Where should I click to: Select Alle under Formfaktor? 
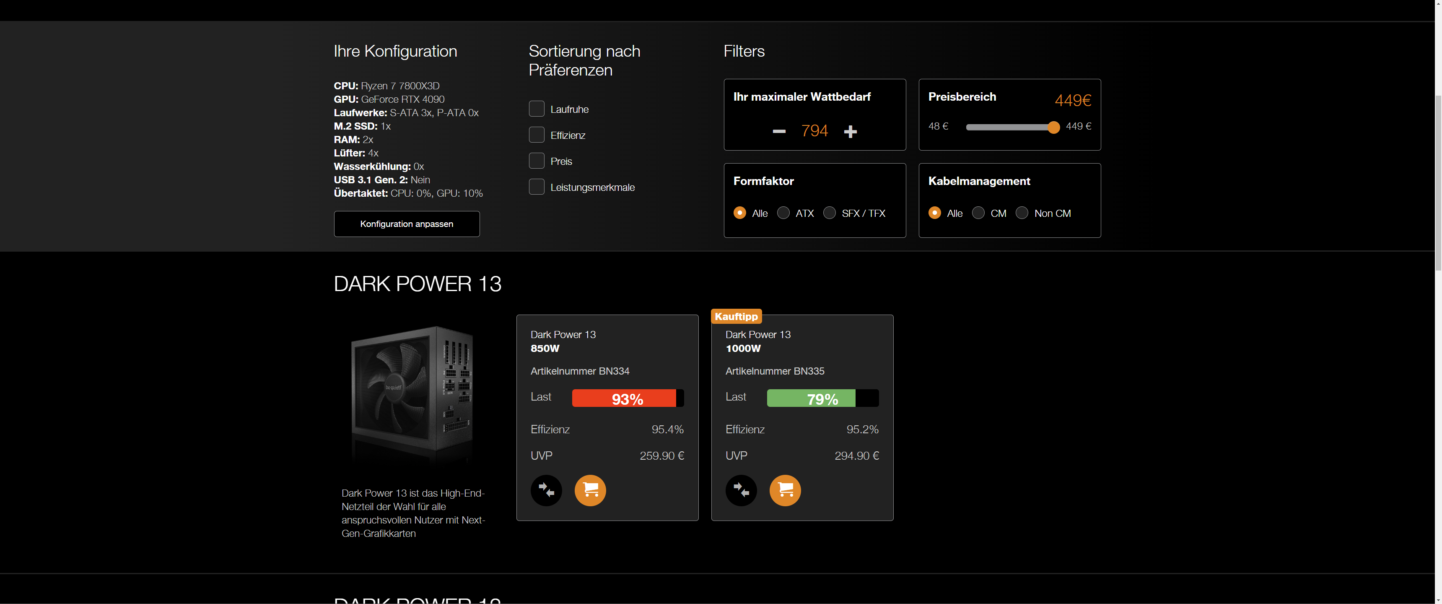[x=739, y=213]
